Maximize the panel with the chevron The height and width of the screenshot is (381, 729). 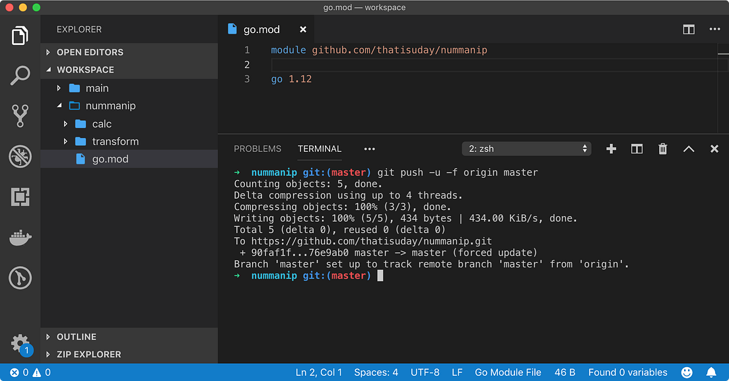(689, 149)
